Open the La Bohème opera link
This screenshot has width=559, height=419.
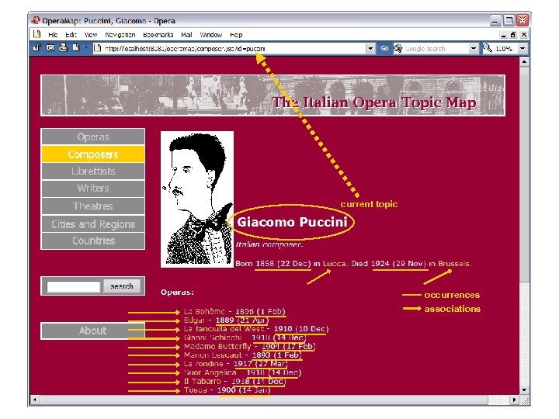[x=204, y=311]
